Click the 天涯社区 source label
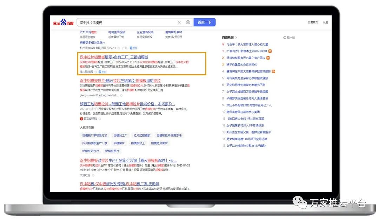 (85, 175)
